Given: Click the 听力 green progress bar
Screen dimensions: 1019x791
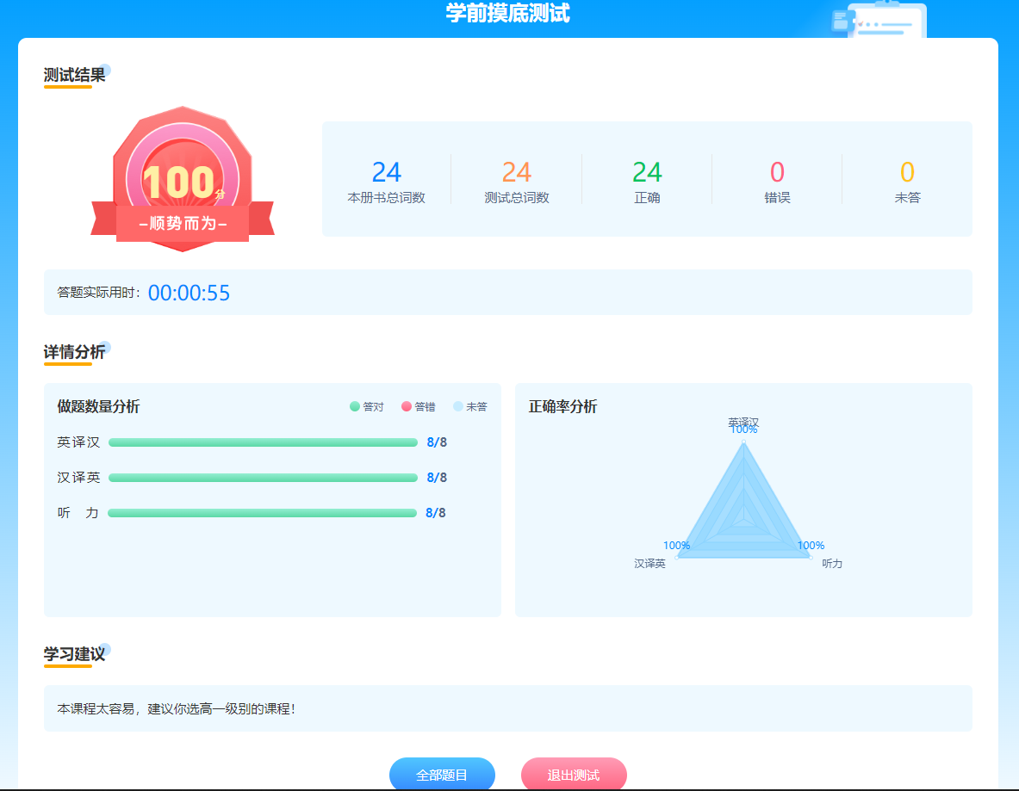Looking at the screenshot, I should (x=263, y=513).
